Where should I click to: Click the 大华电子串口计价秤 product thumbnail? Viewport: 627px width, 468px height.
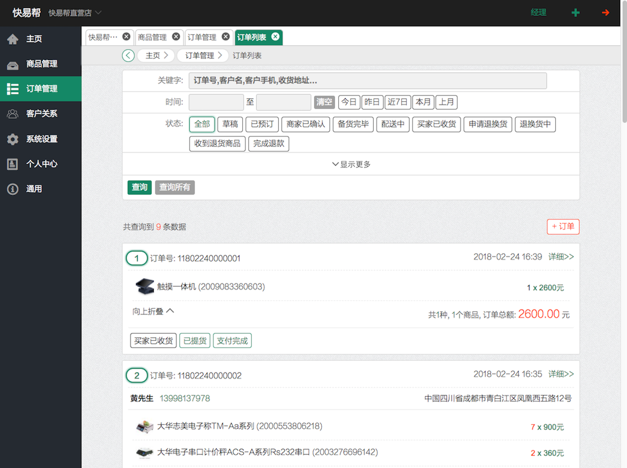pyautogui.click(x=144, y=453)
